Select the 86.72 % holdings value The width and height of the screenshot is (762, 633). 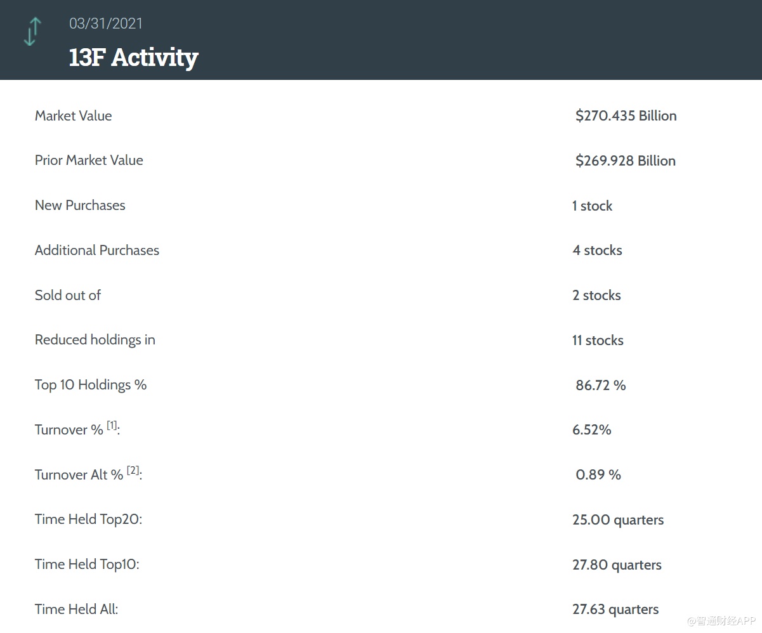600,386
